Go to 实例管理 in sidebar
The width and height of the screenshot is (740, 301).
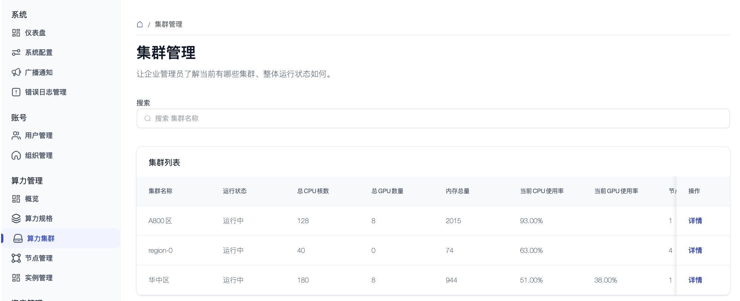[39, 278]
